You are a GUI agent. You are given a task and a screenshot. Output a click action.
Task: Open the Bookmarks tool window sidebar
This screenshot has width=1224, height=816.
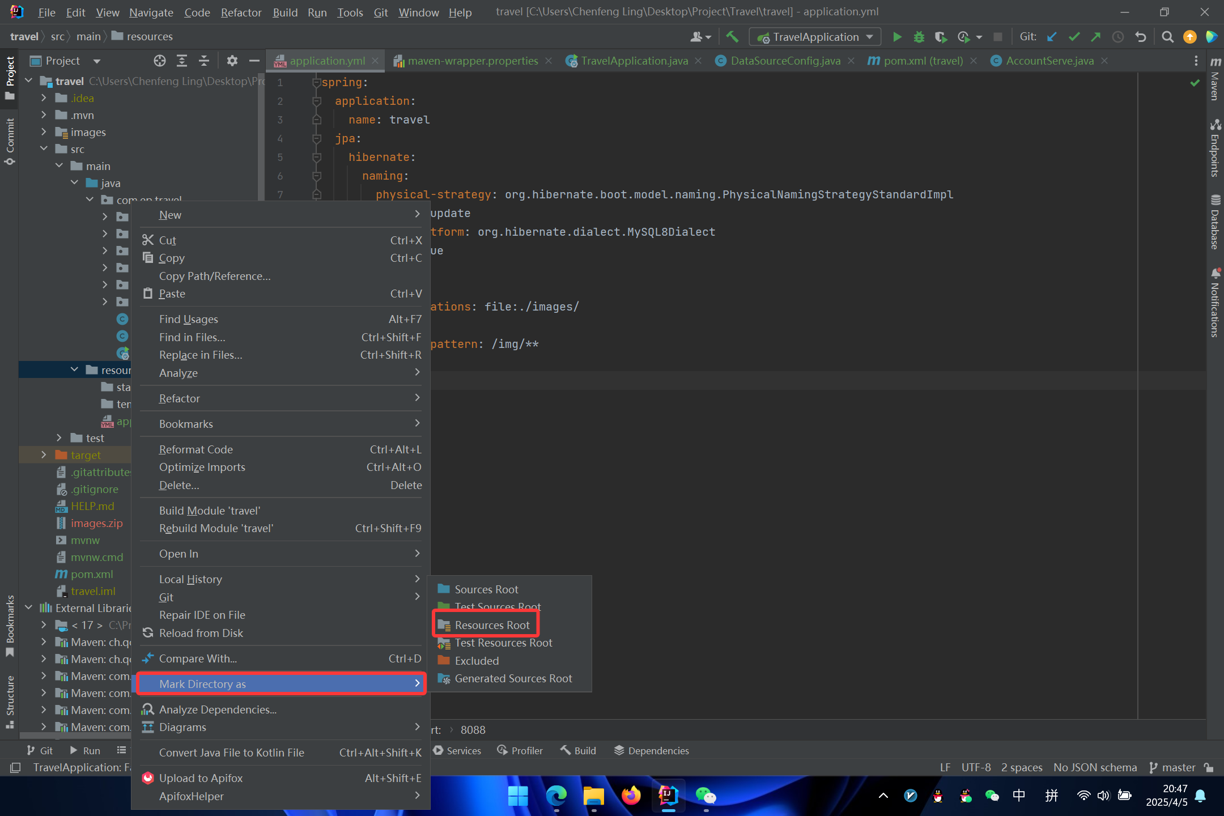tap(10, 625)
